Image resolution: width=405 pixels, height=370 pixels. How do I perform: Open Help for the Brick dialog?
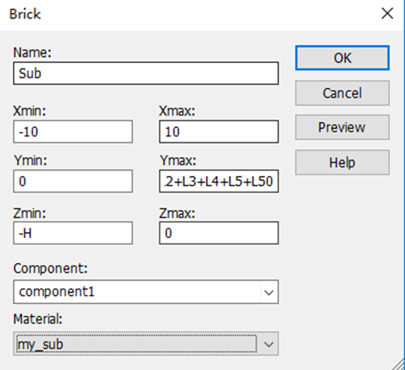pyautogui.click(x=342, y=163)
